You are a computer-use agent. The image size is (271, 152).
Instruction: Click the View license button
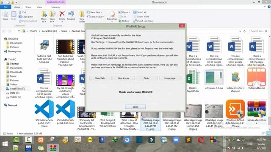tap(124, 78)
